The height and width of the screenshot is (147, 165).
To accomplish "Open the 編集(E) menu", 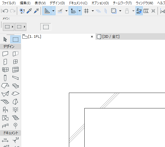I will [25, 3].
